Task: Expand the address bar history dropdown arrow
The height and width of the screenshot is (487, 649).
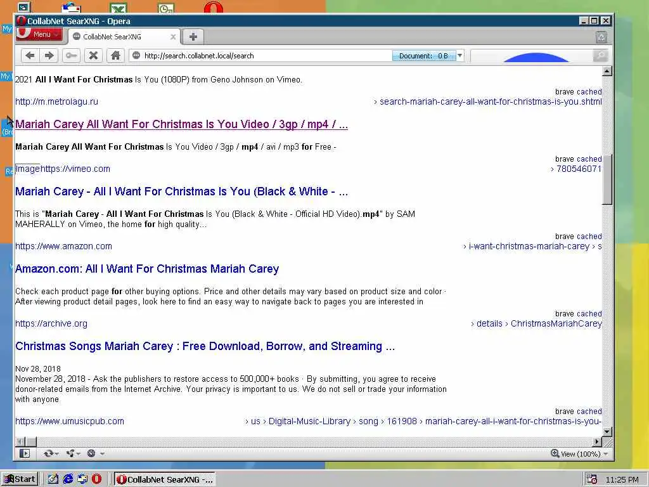Action: 459,56
